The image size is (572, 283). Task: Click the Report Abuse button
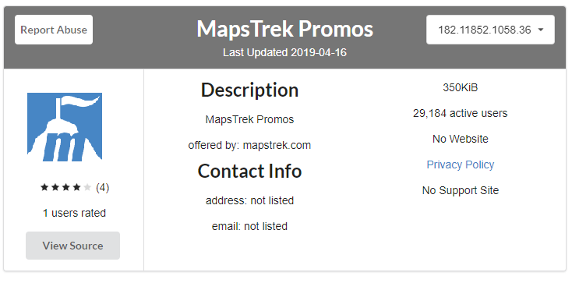click(x=54, y=30)
